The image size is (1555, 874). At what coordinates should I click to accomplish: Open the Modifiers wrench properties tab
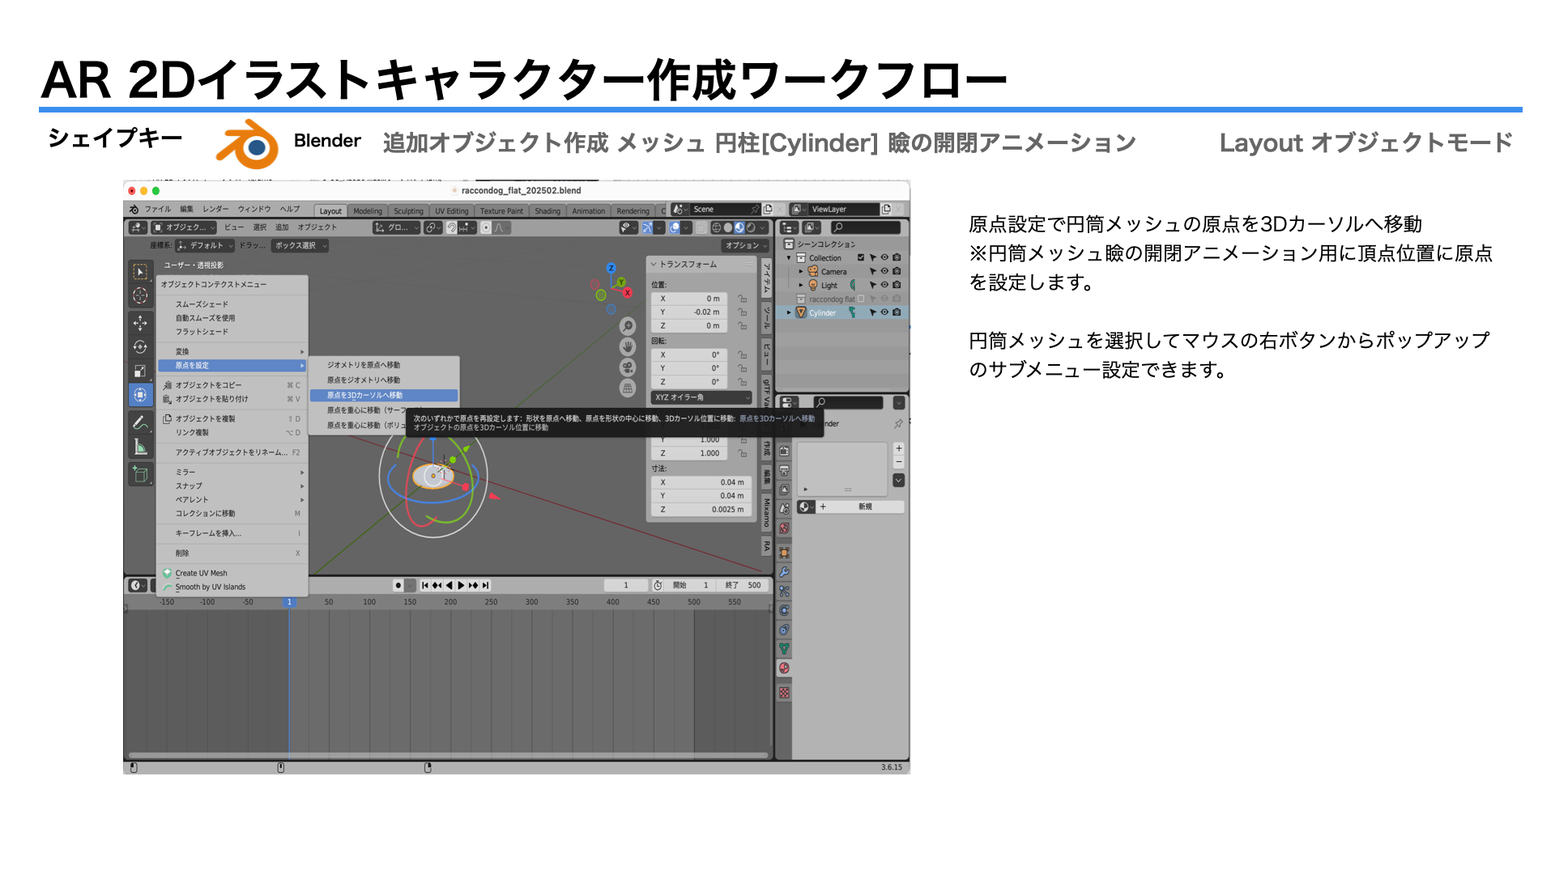pyautogui.click(x=784, y=572)
